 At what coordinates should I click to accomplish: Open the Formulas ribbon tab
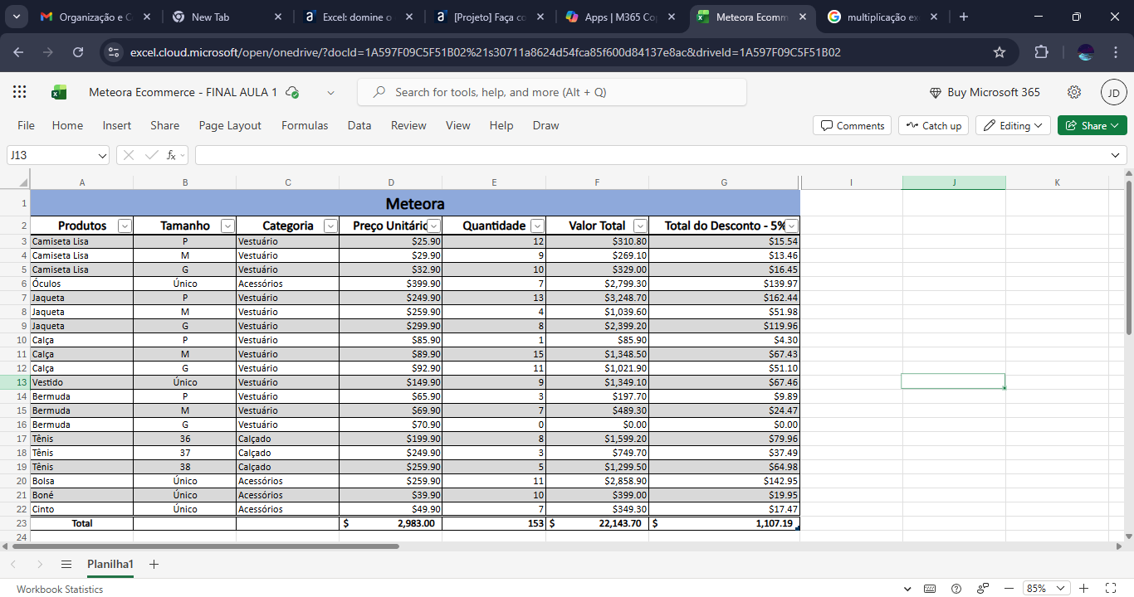(305, 125)
